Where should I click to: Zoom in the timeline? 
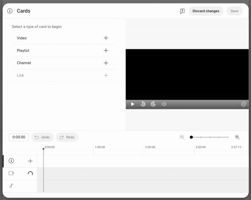(237, 137)
